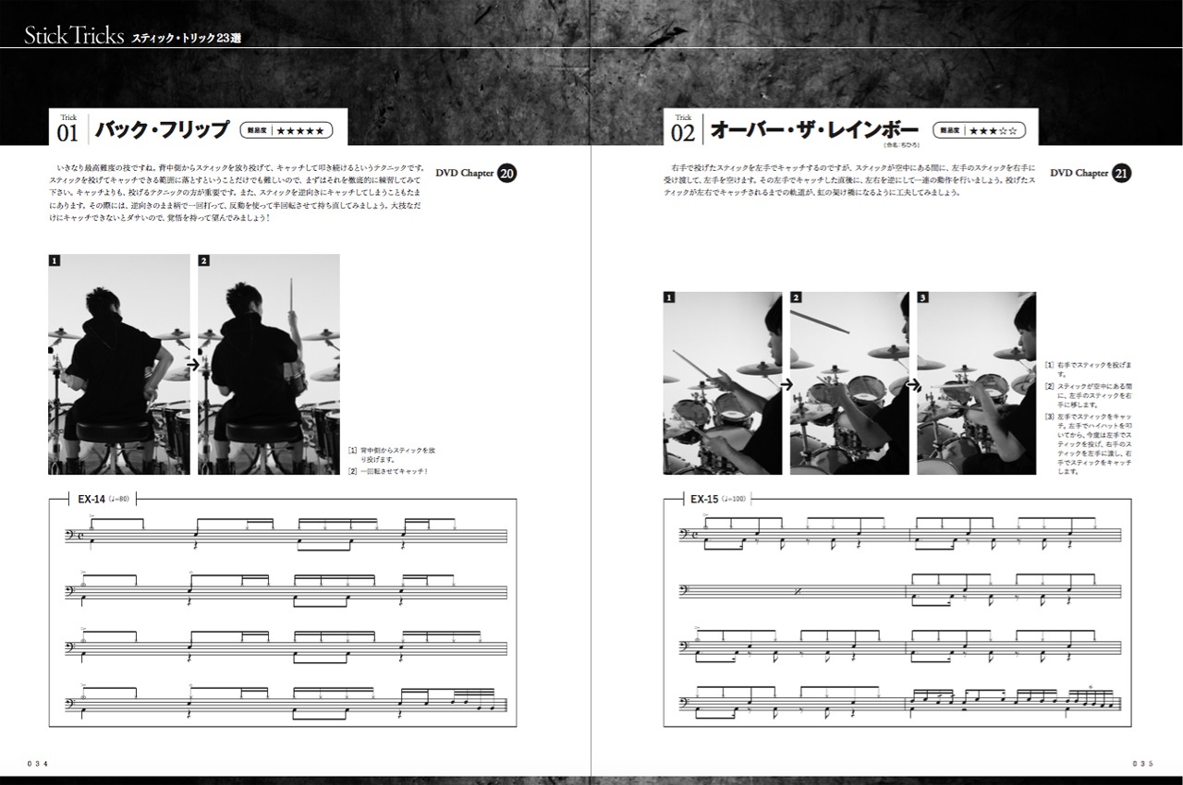Click the five-star difficulty badge for Trick 01
The height and width of the screenshot is (785, 1183).
[x=286, y=131]
